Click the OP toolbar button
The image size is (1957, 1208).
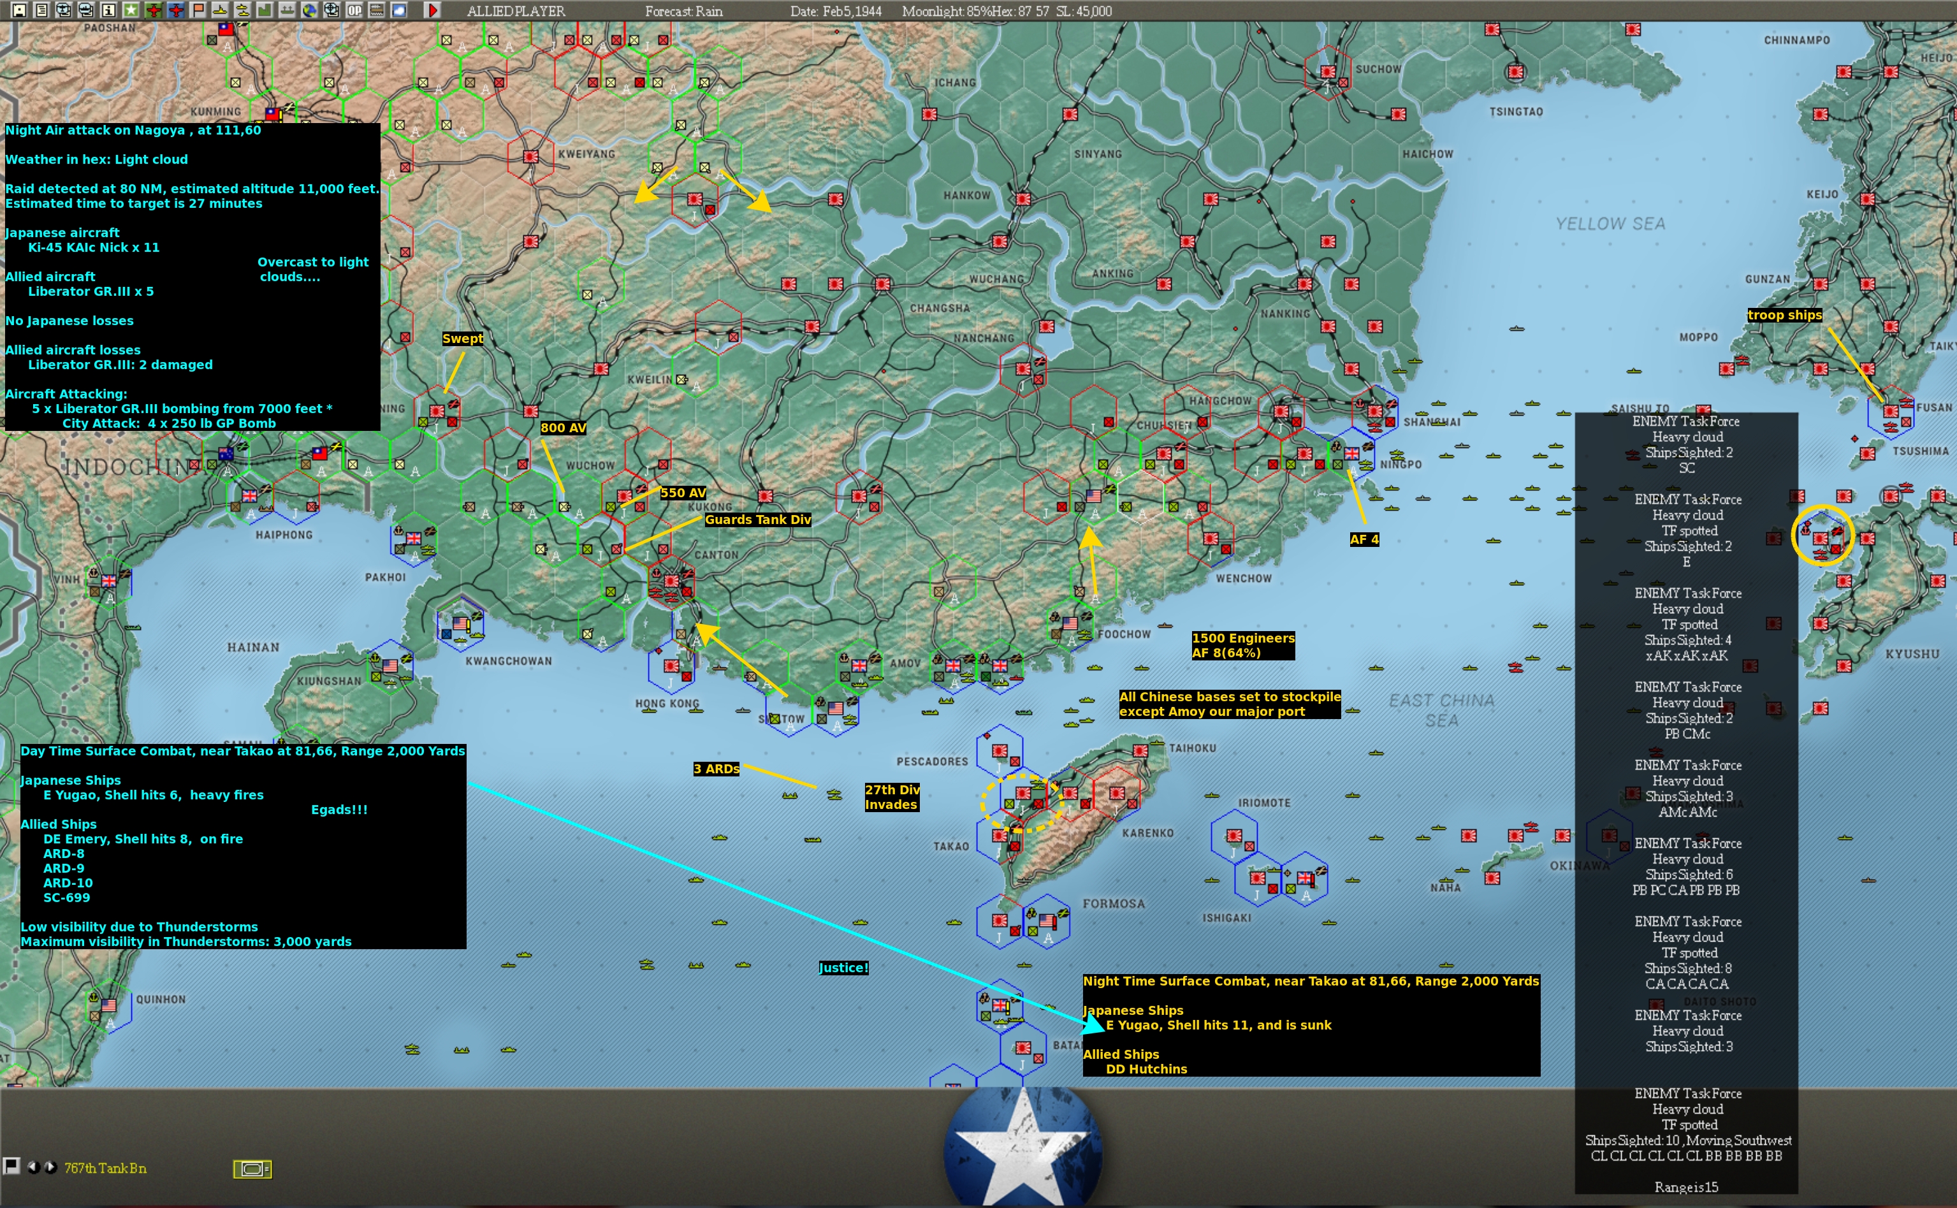coord(354,10)
